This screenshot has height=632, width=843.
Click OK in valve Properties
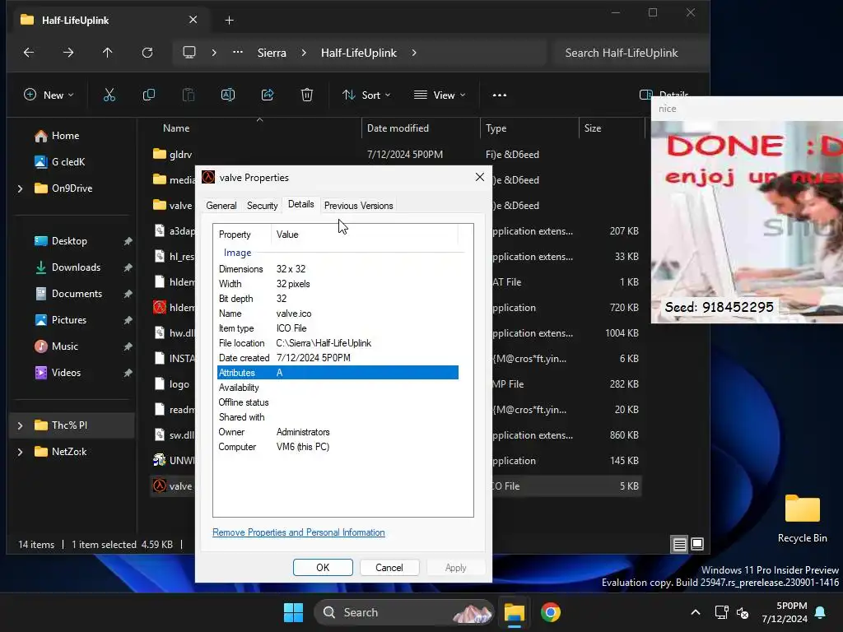point(323,568)
